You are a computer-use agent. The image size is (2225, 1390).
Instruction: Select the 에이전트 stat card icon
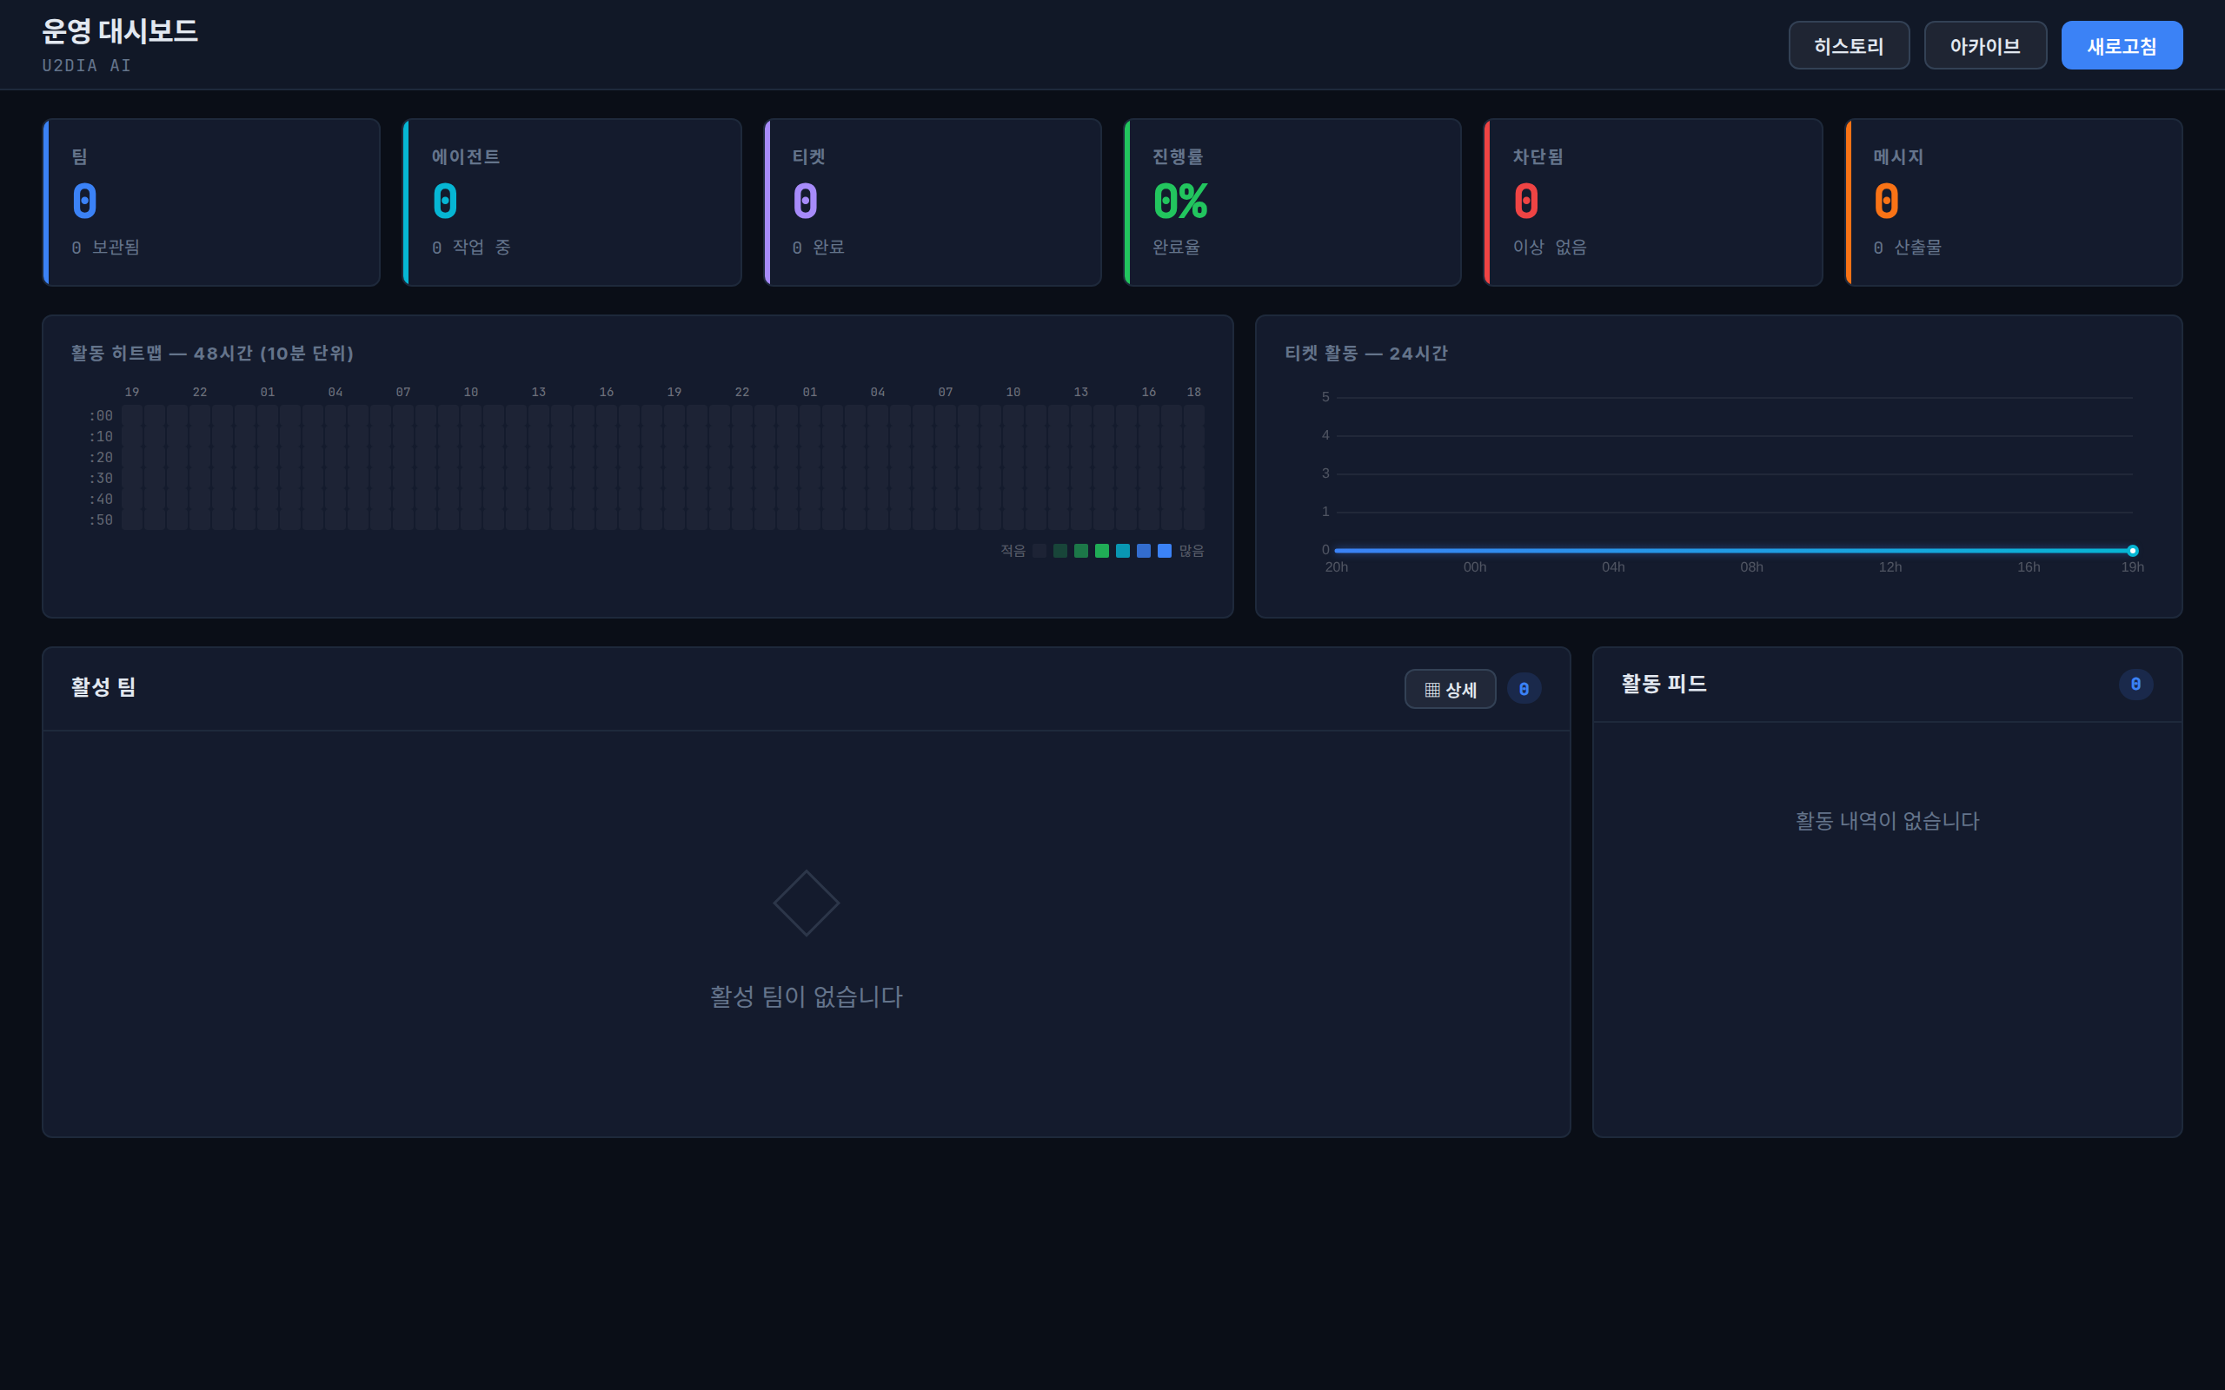pos(445,202)
